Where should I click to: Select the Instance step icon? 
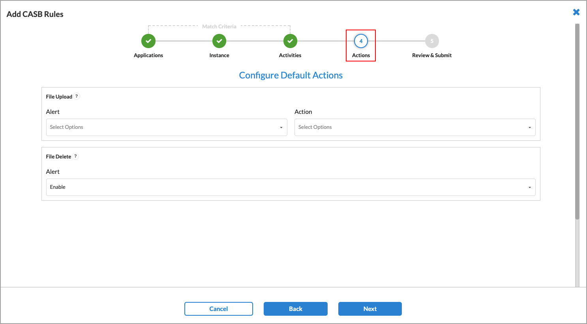pyautogui.click(x=219, y=41)
